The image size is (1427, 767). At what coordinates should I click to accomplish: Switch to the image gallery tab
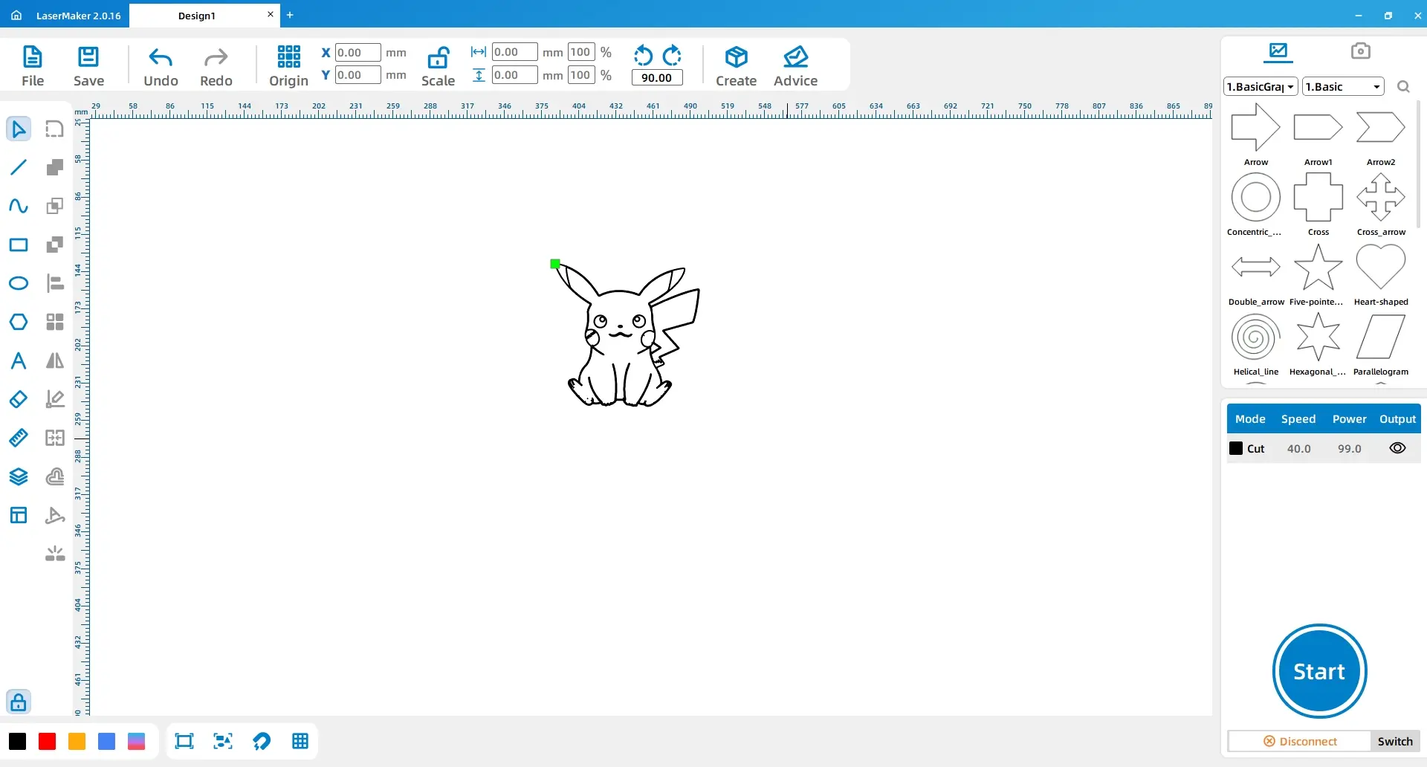pyautogui.click(x=1278, y=51)
